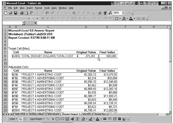Image resolution: width=173 pixels, height=123 pixels.
Task: Click the Font Color A swatch
Action: click(x=131, y=19)
